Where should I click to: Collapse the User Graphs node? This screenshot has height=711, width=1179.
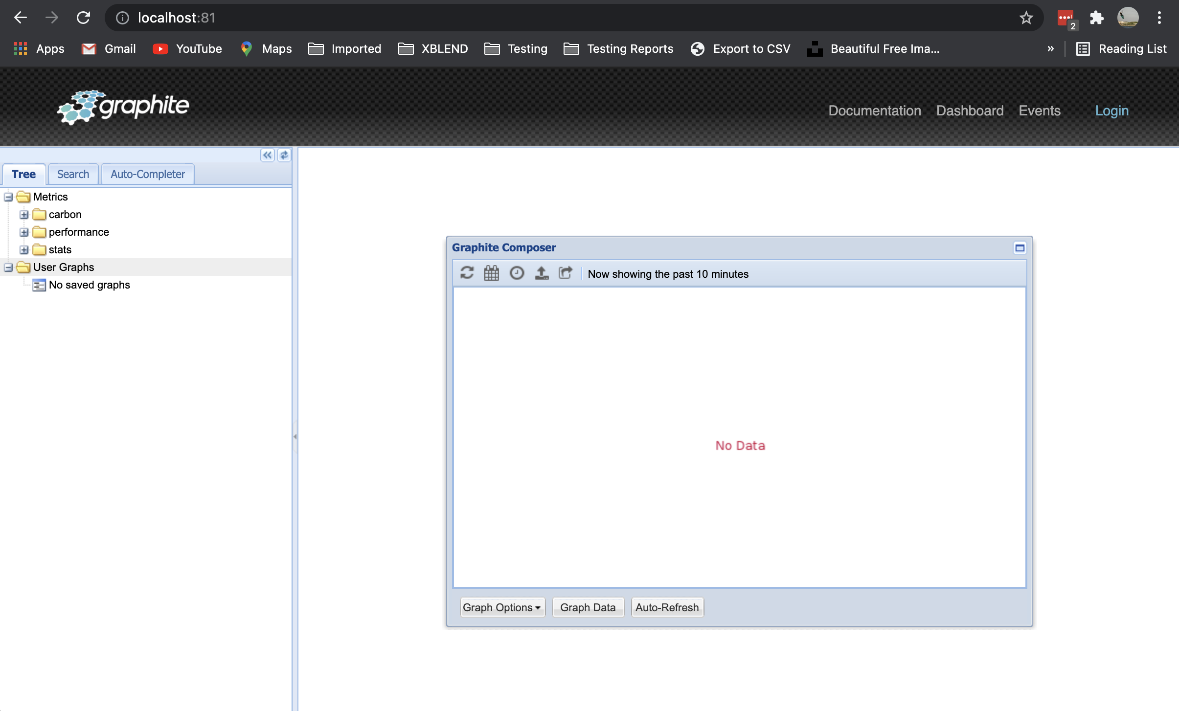pos(8,267)
